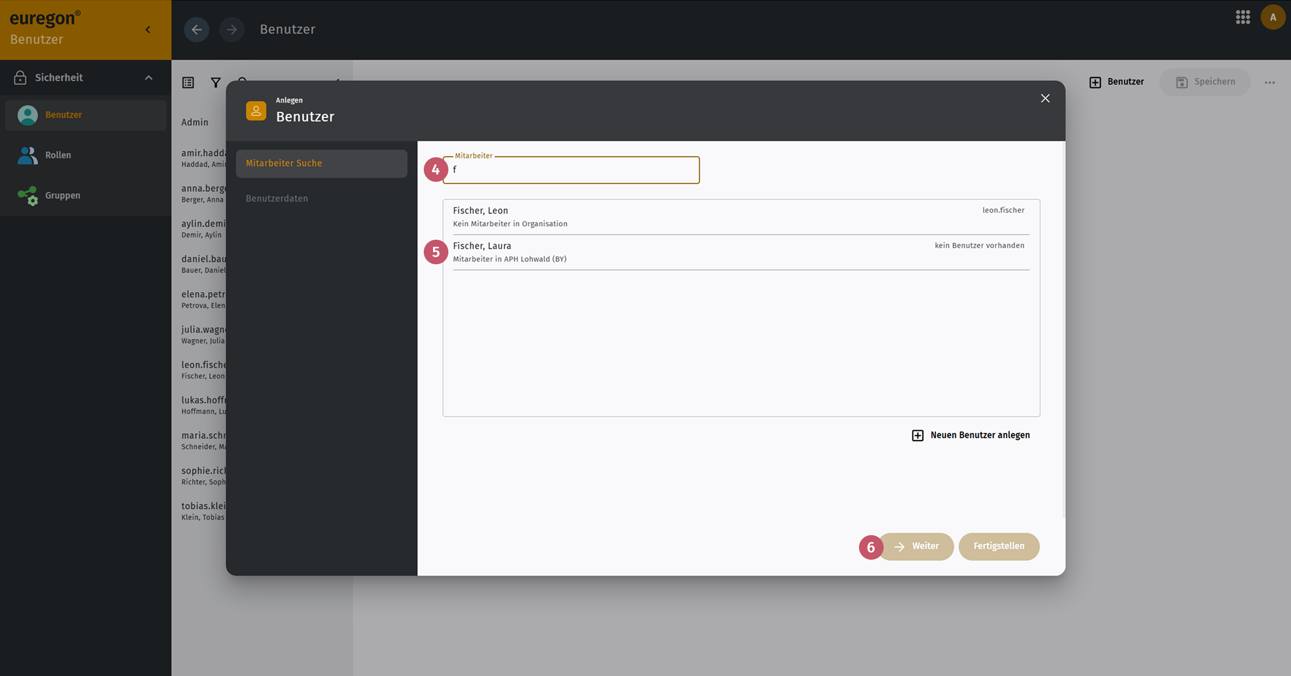The image size is (1291, 676).
Task: Click the Weiter button
Action: (917, 546)
